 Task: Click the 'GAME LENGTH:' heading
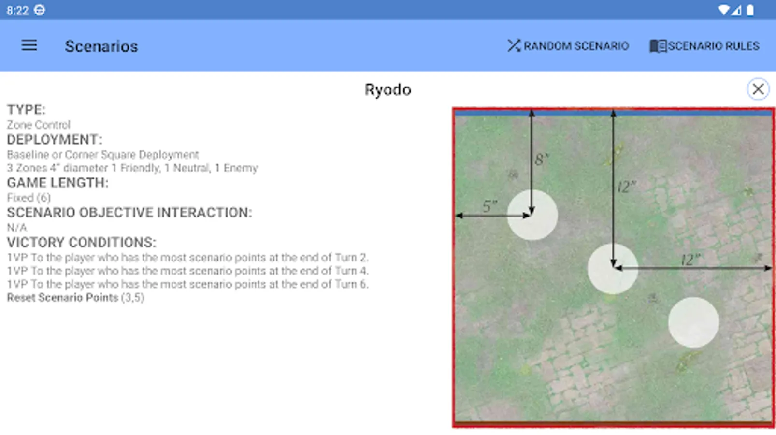pyautogui.click(x=57, y=183)
